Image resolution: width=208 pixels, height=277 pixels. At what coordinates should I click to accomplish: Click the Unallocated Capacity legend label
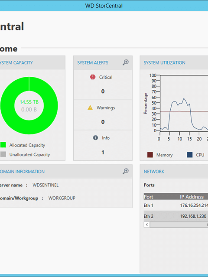pos(29,155)
